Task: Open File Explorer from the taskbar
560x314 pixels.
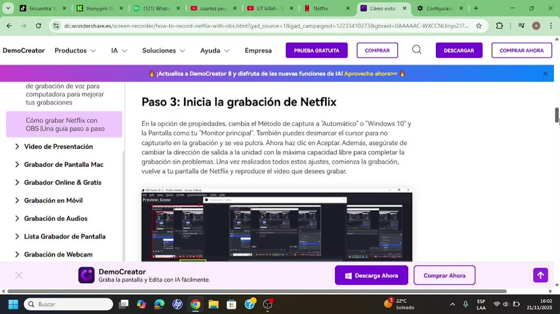Action: click(213, 304)
